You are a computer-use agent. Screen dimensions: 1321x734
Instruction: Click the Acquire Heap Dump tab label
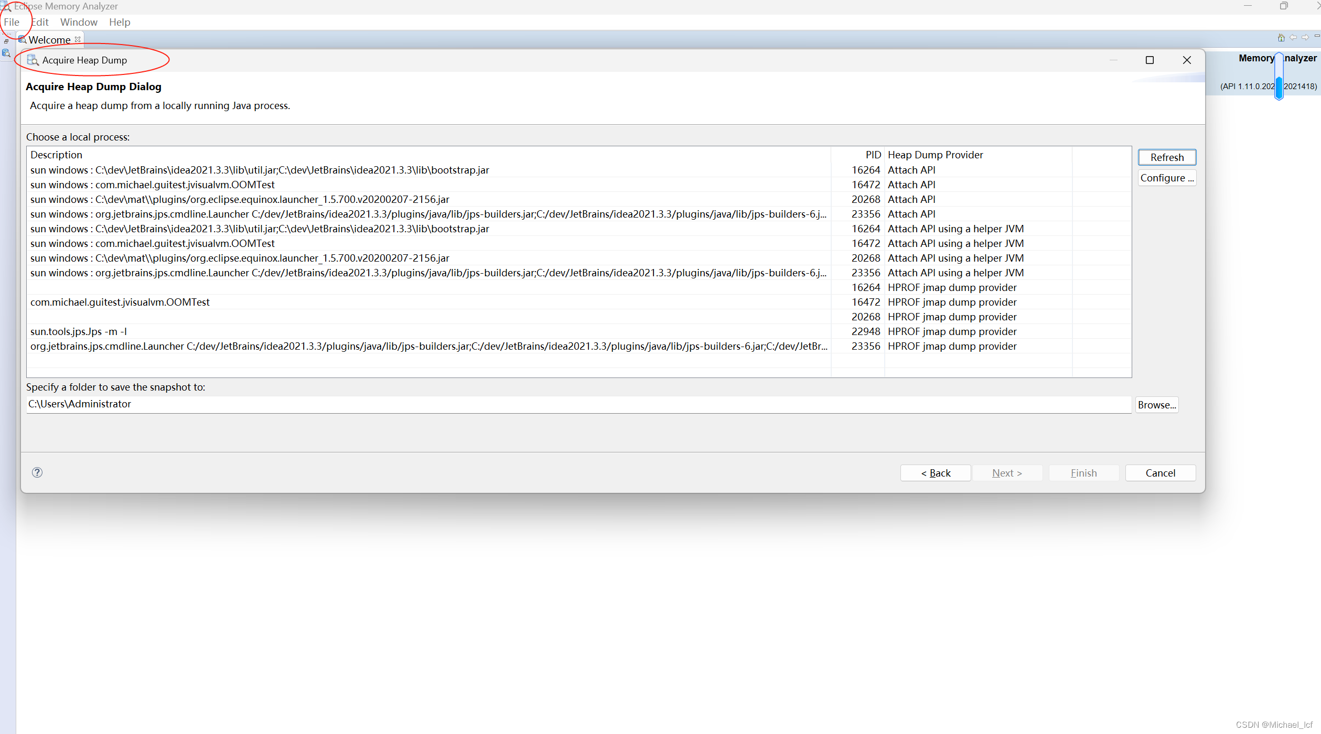(x=85, y=60)
